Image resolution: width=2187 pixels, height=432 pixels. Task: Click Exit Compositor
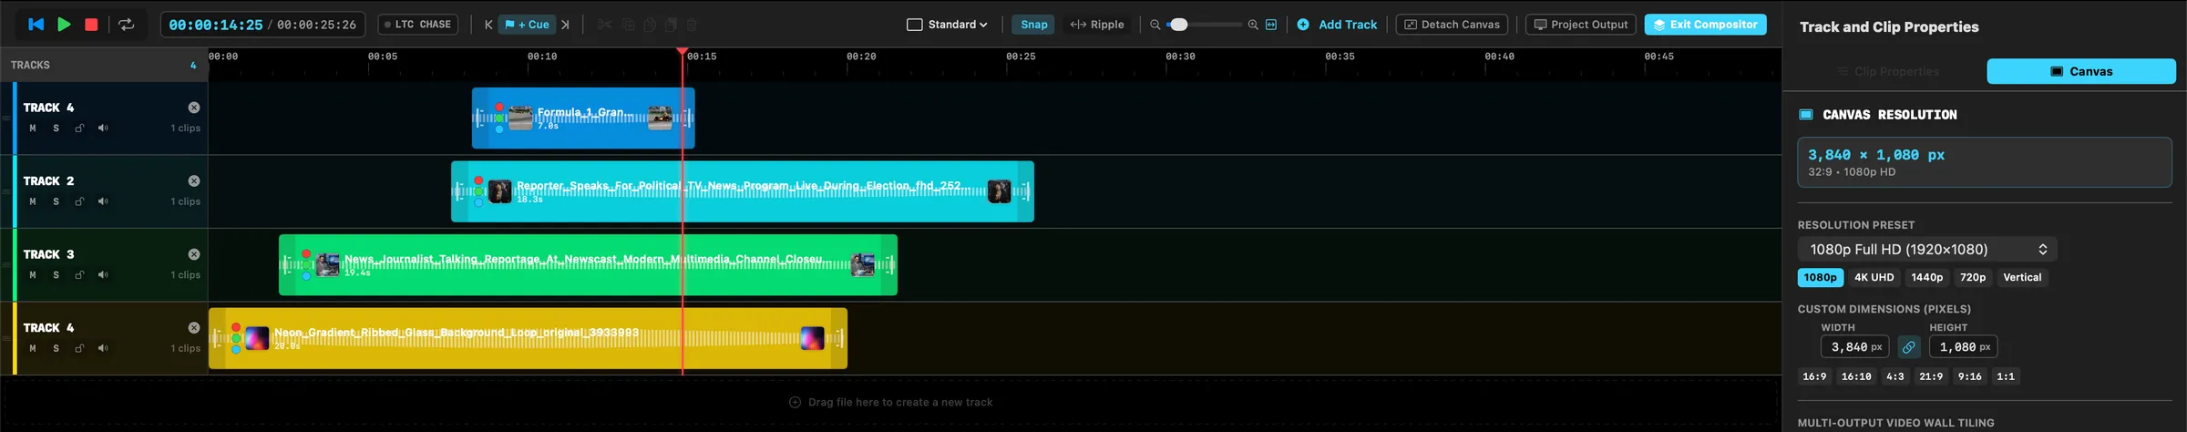point(1705,25)
